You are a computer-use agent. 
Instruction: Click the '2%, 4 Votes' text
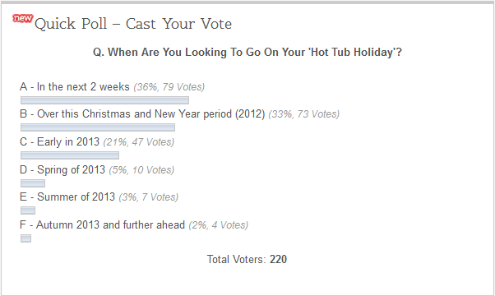tap(219, 225)
